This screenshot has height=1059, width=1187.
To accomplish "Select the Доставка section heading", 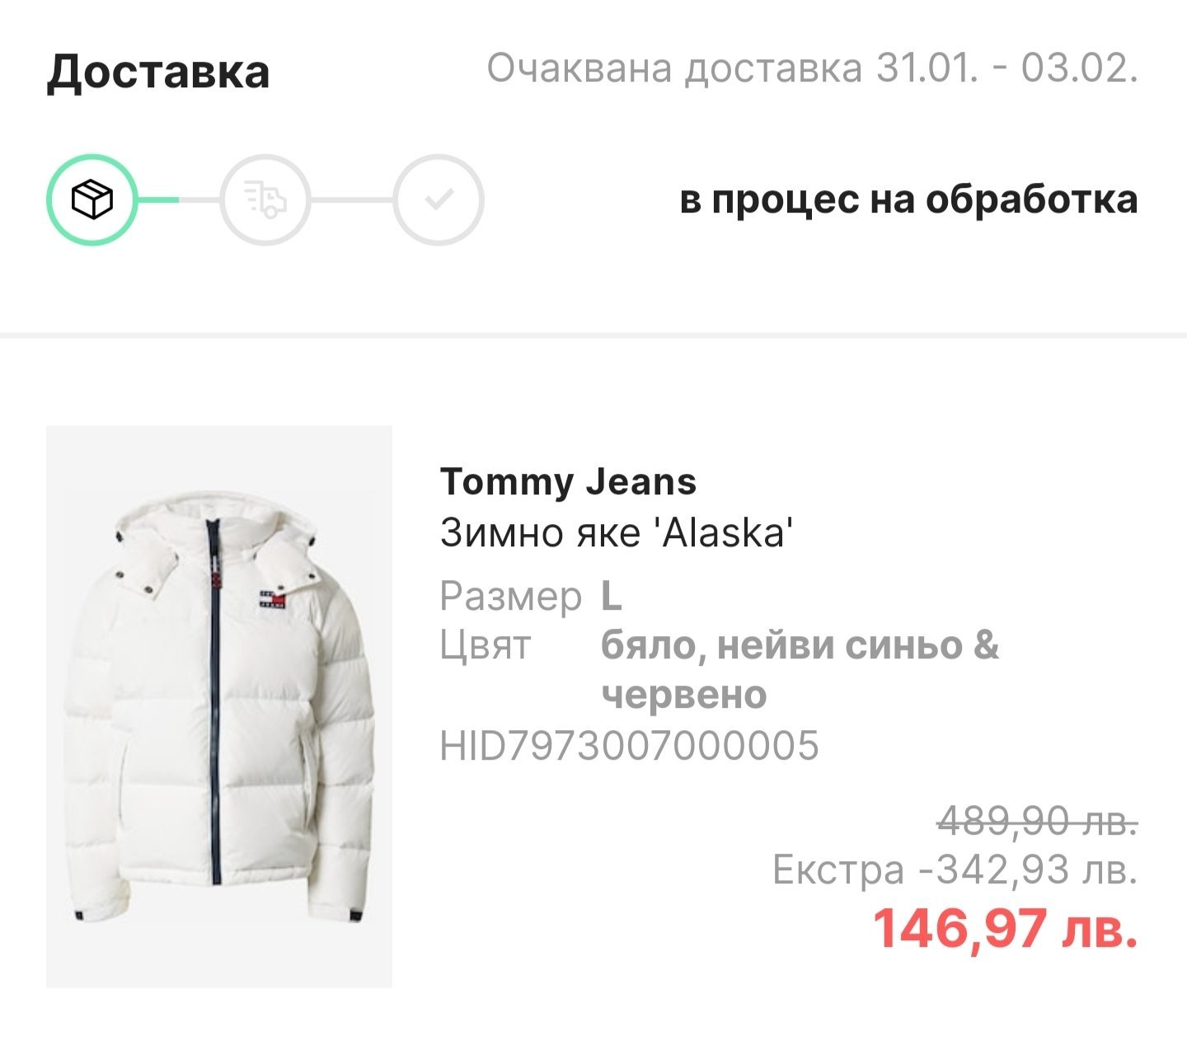I will point(157,71).
